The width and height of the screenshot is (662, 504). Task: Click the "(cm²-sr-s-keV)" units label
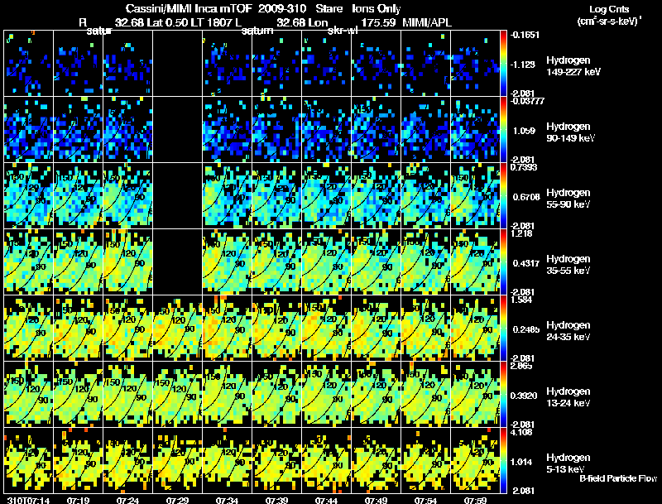[609, 21]
